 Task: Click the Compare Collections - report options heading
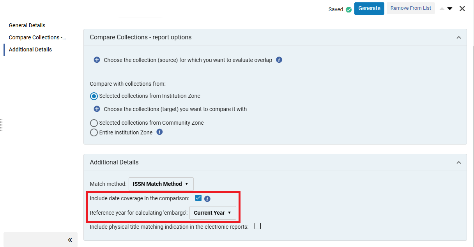coord(141,37)
